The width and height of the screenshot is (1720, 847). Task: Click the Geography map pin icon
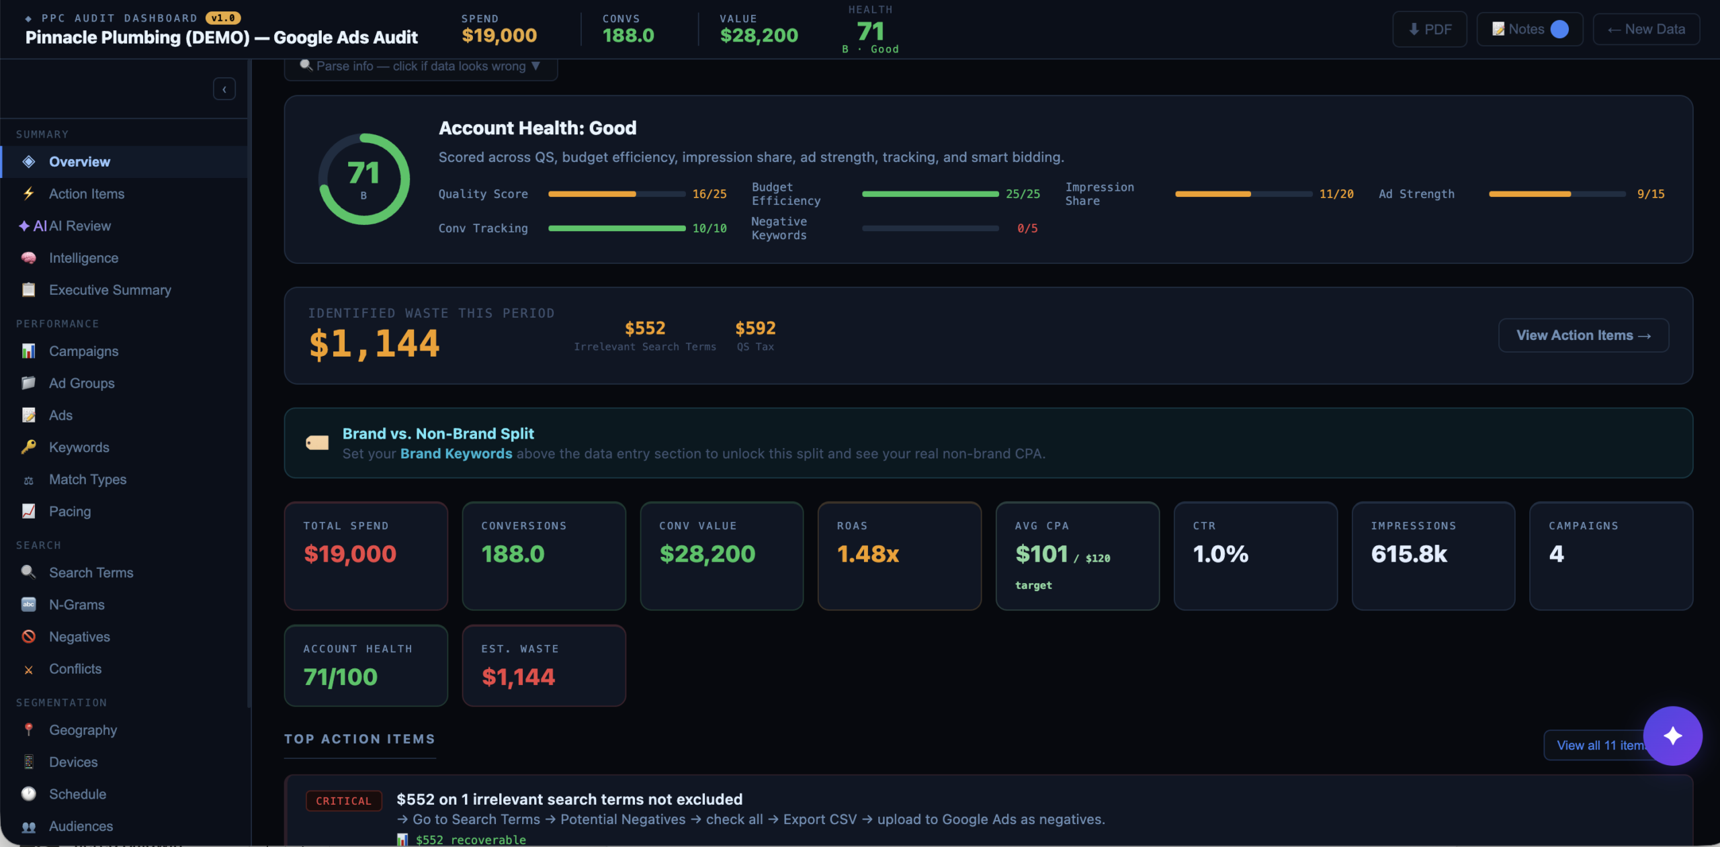pos(29,729)
